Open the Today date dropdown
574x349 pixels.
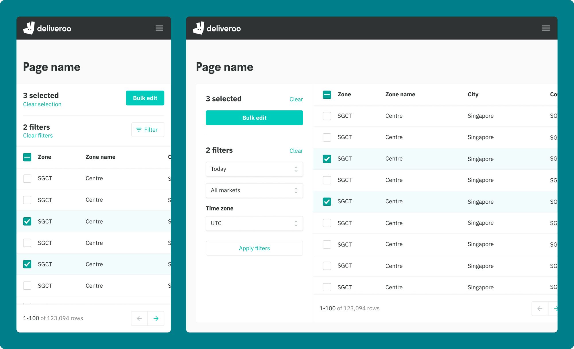(x=254, y=169)
